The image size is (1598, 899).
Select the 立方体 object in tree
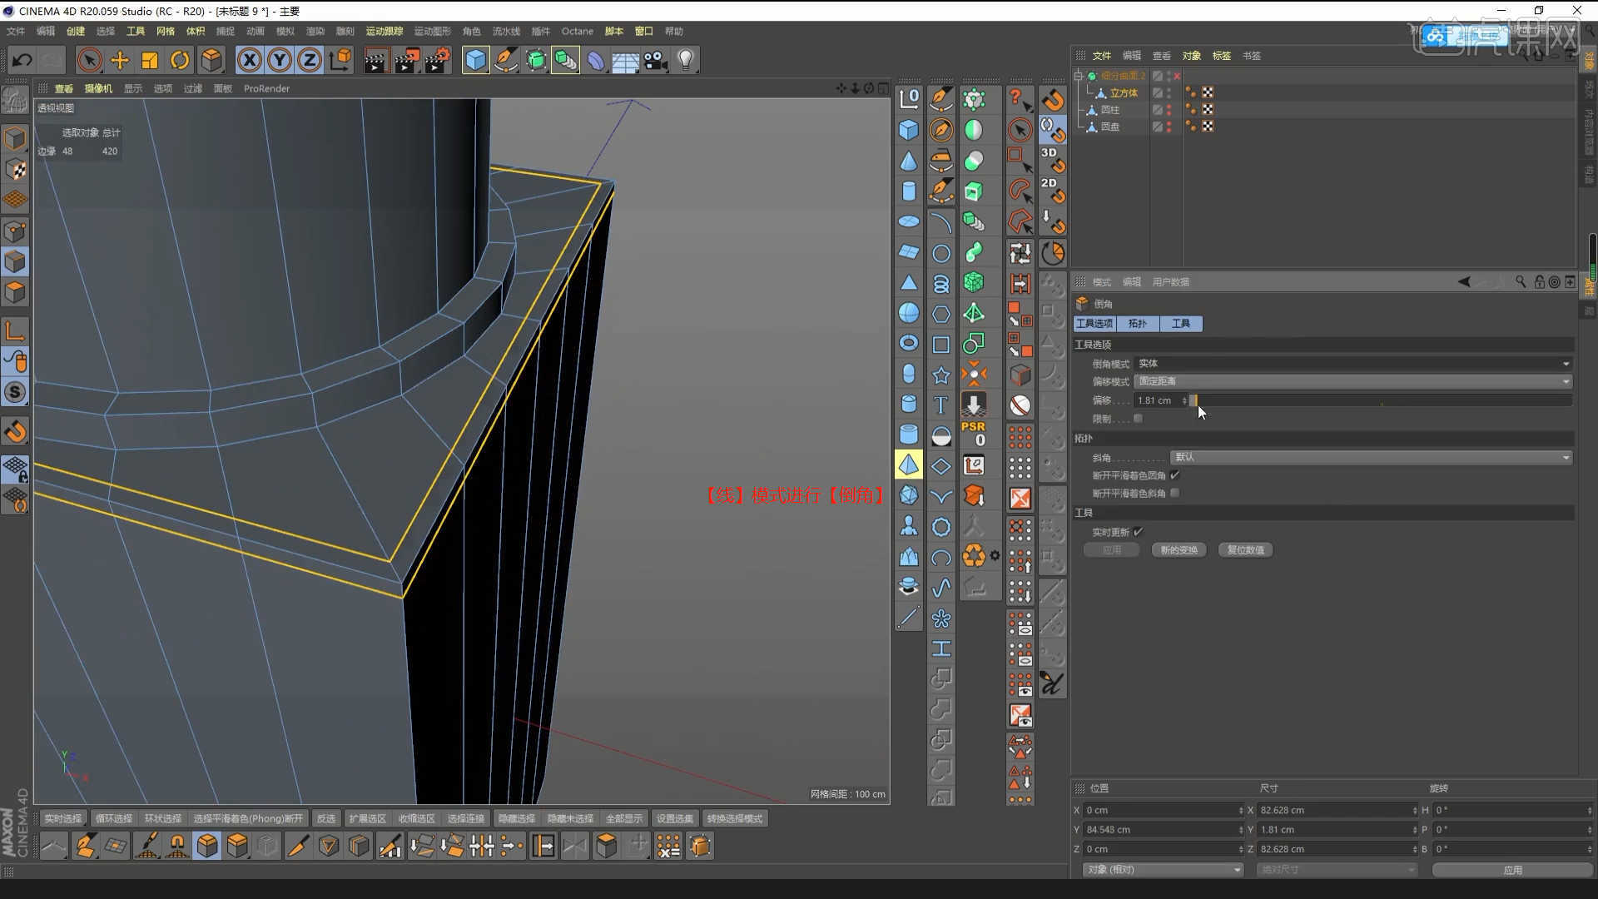click(1123, 93)
